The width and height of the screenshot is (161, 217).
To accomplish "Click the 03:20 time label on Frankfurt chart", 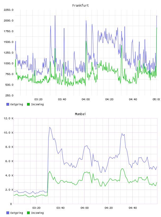I will 38,99.
